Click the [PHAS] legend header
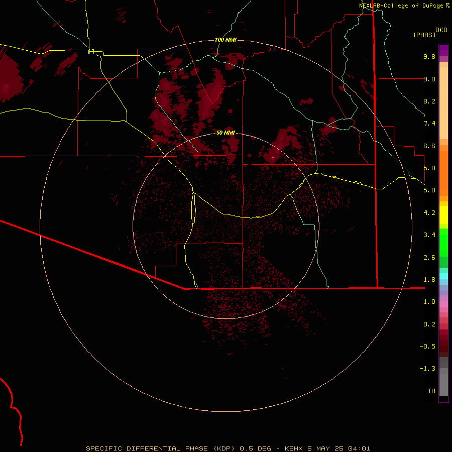This screenshot has width=452, height=452. [424, 35]
